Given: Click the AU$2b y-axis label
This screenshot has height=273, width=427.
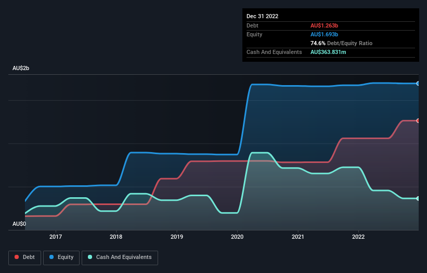Looking at the screenshot, I should point(21,68).
